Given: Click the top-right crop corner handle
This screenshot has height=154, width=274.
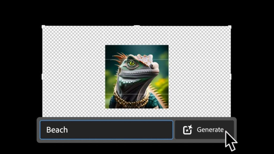Looking at the screenshot, I should [230, 27].
